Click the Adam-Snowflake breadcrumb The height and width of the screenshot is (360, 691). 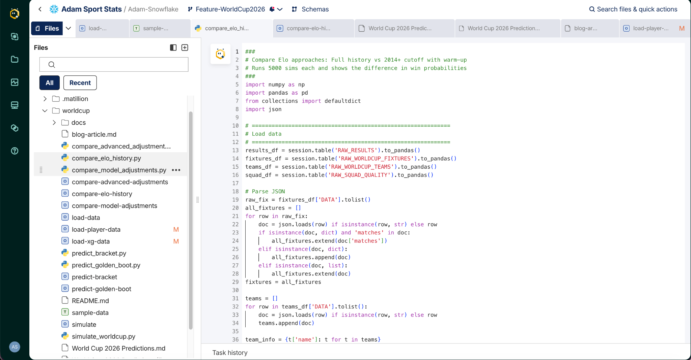153,9
